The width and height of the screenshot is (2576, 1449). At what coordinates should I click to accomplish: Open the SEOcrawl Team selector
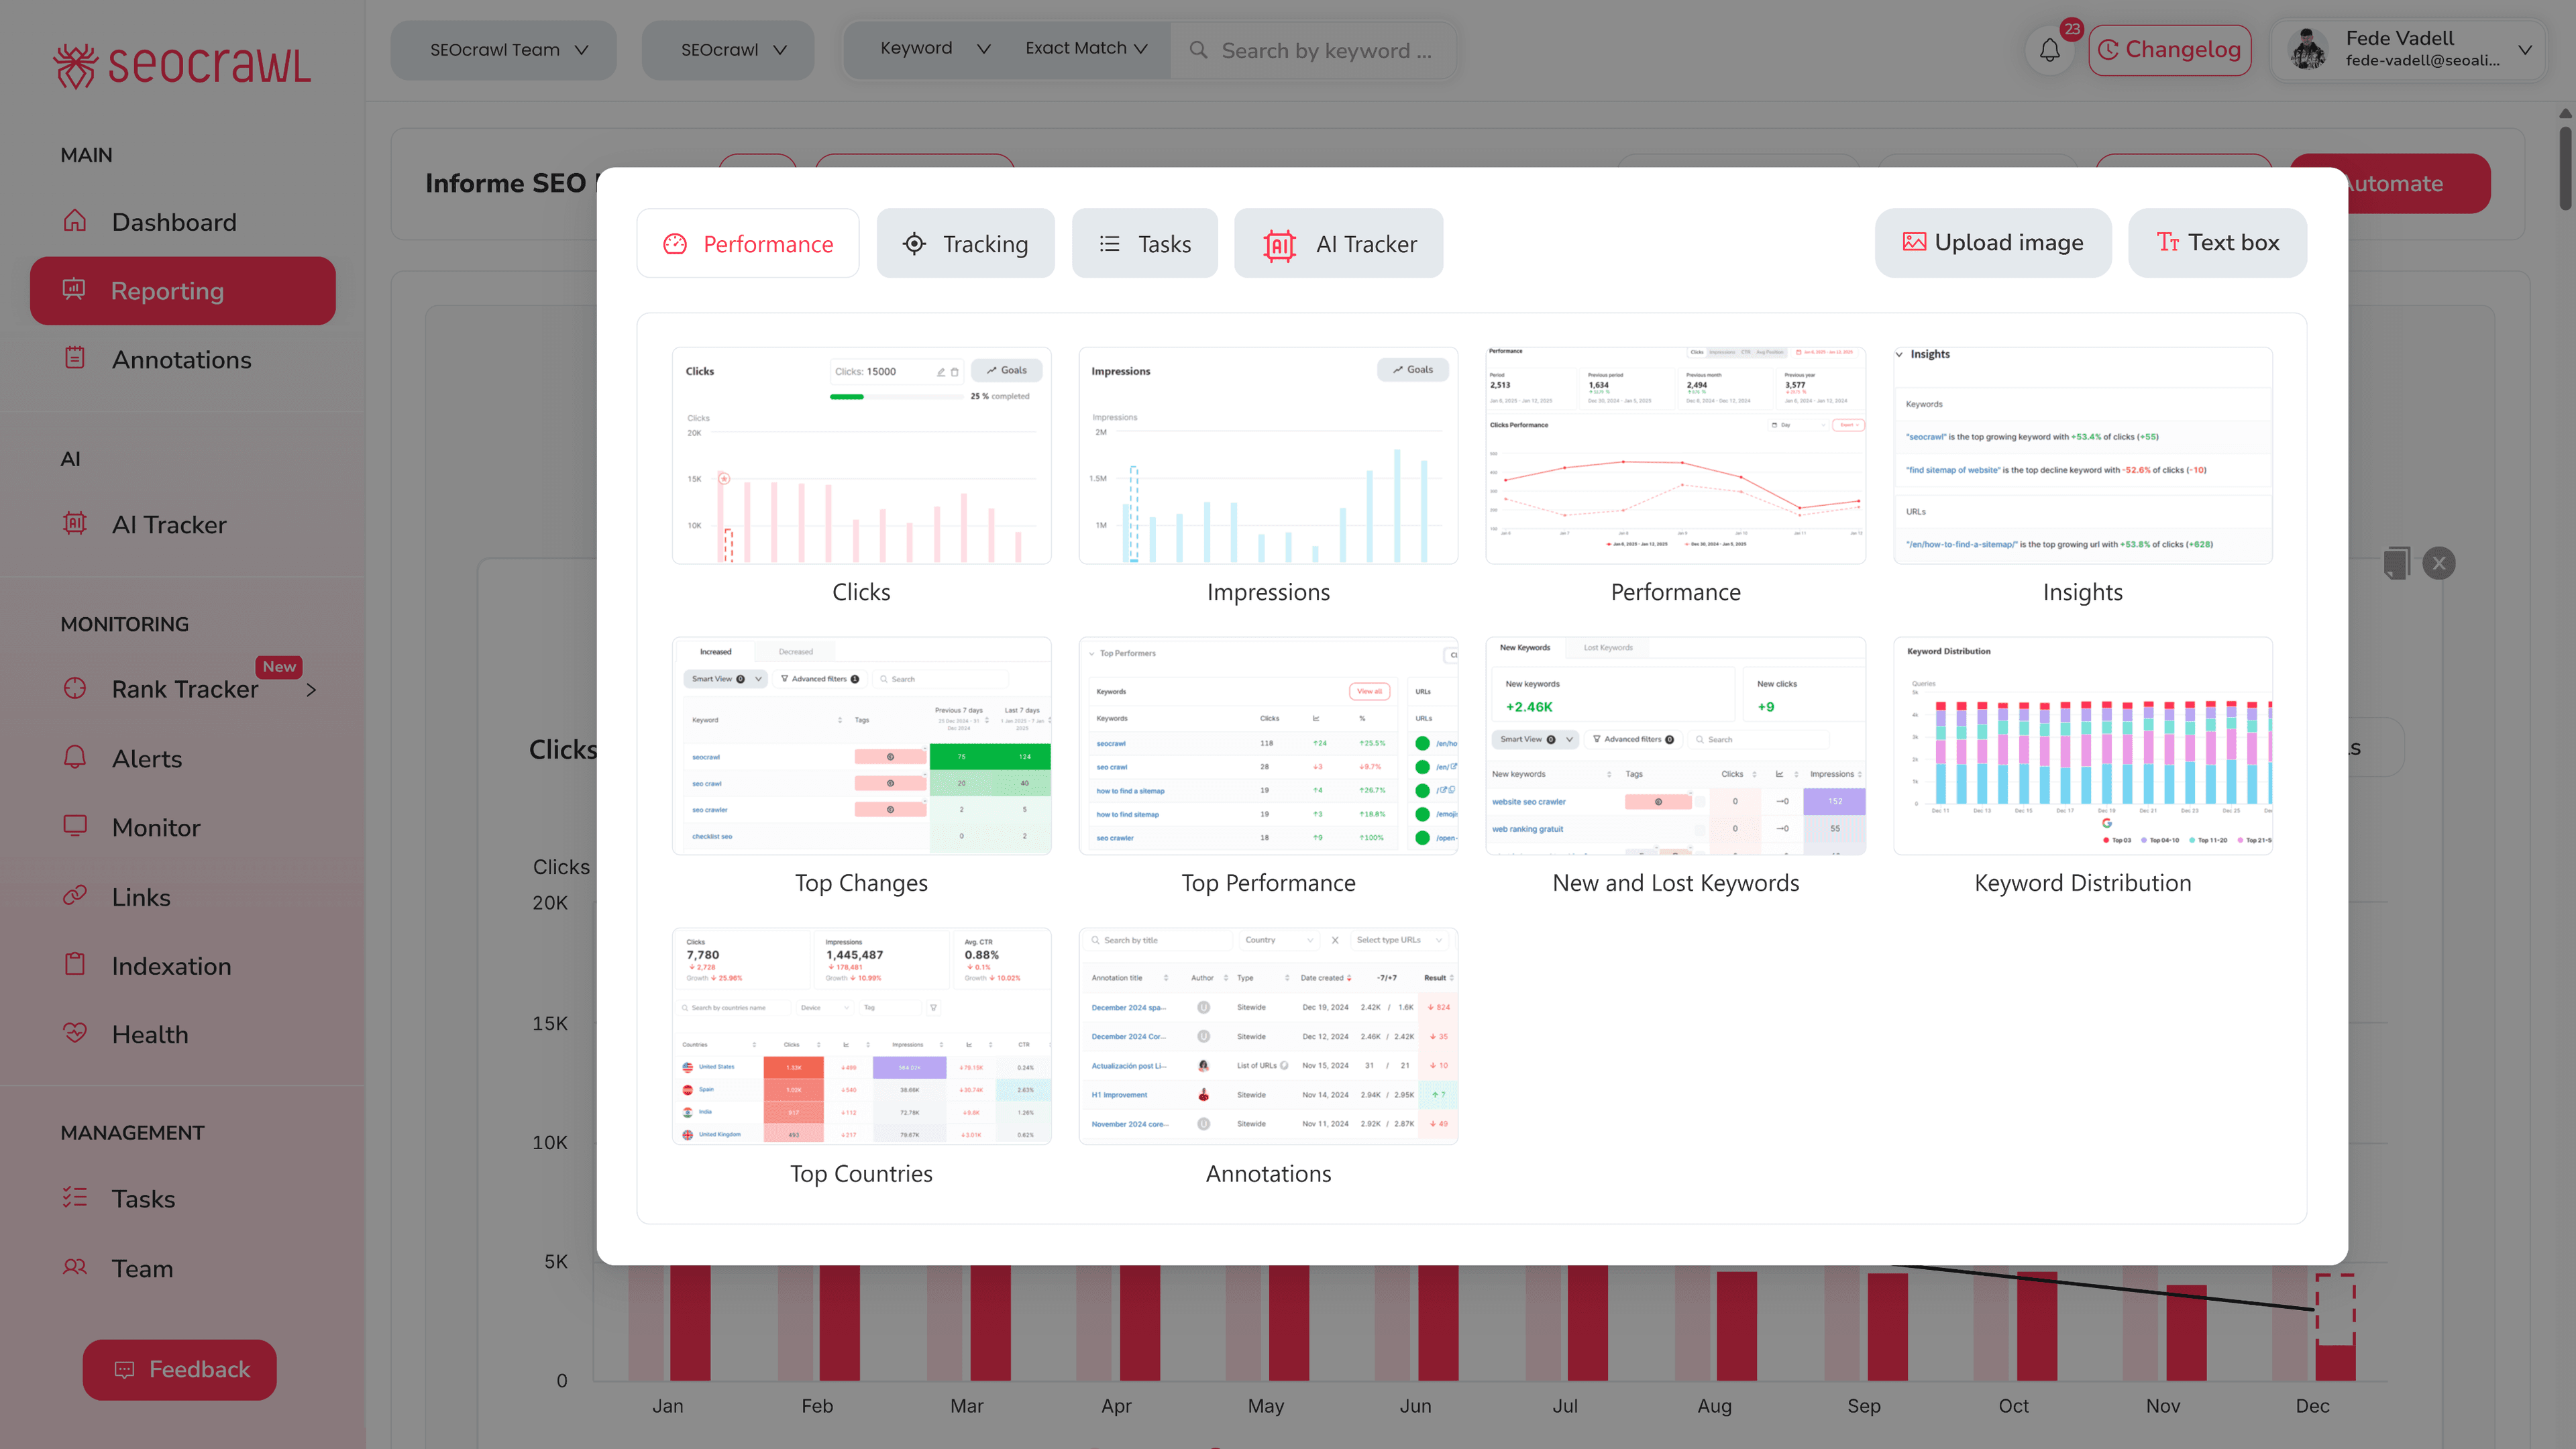pos(503,49)
